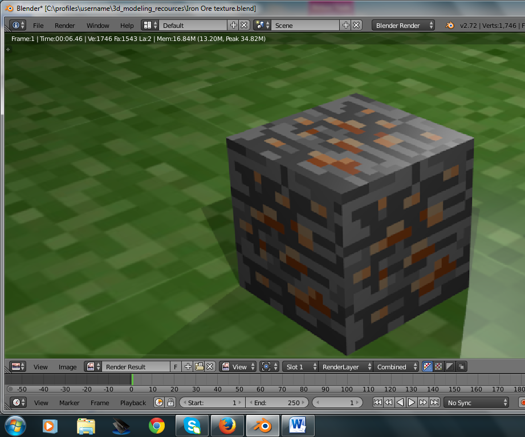
Task: Click the screen layout browse icon beside Default
Action: coord(148,25)
